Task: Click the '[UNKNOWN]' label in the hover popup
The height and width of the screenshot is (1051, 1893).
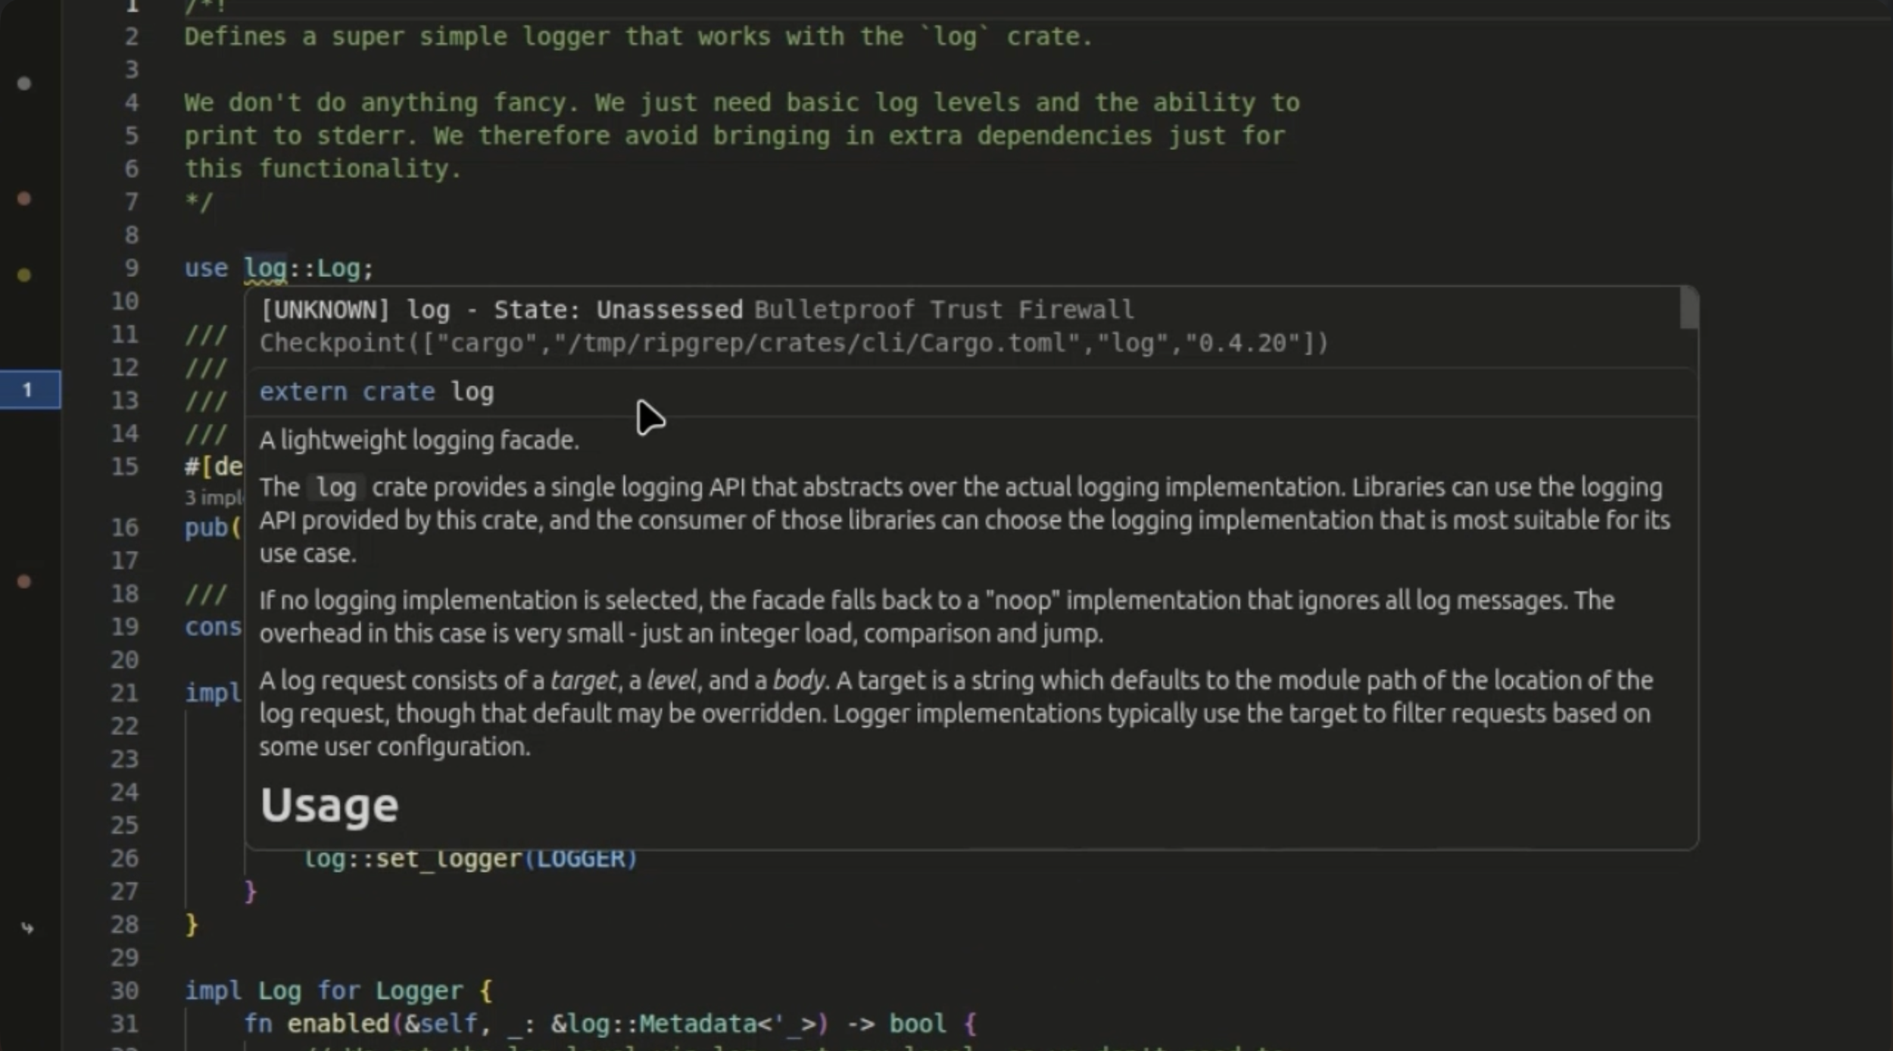Action: click(325, 310)
